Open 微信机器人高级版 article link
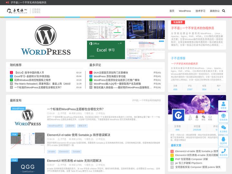 [x=122, y=87]
